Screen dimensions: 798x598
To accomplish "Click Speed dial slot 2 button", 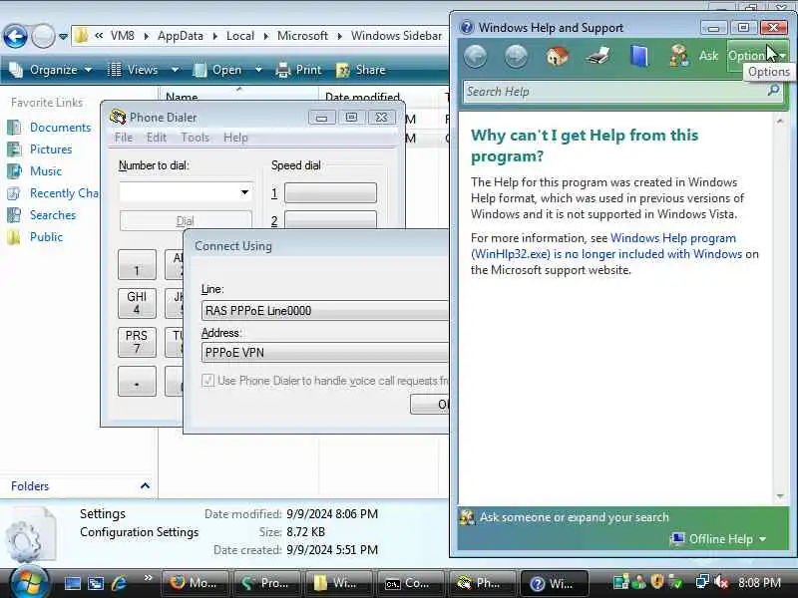I will point(330,219).
